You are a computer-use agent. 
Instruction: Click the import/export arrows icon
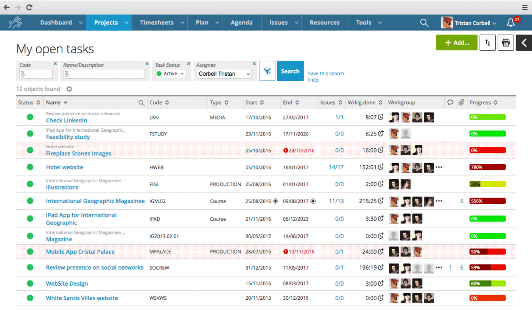[487, 43]
